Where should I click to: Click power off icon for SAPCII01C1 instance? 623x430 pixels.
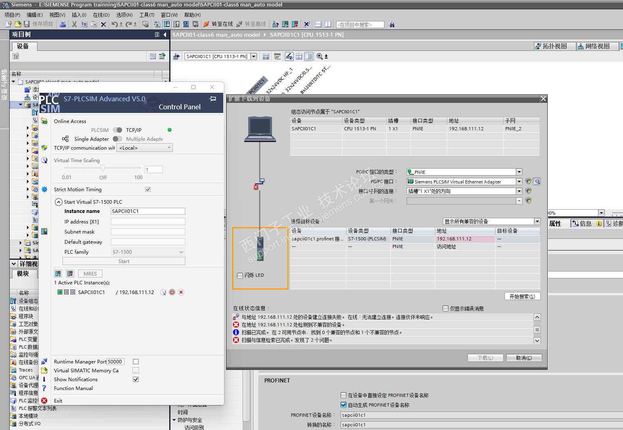point(172,292)
